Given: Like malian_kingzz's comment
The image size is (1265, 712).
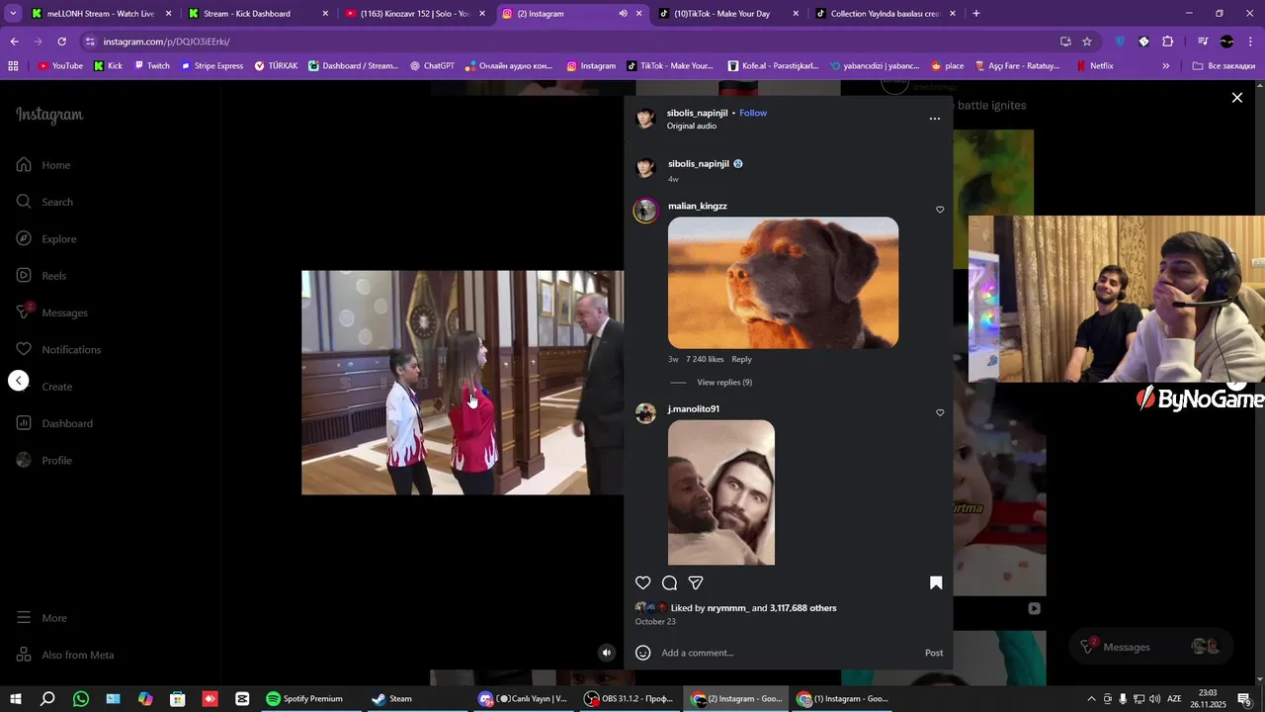Looking at the screenshot, I should point(940,210).
